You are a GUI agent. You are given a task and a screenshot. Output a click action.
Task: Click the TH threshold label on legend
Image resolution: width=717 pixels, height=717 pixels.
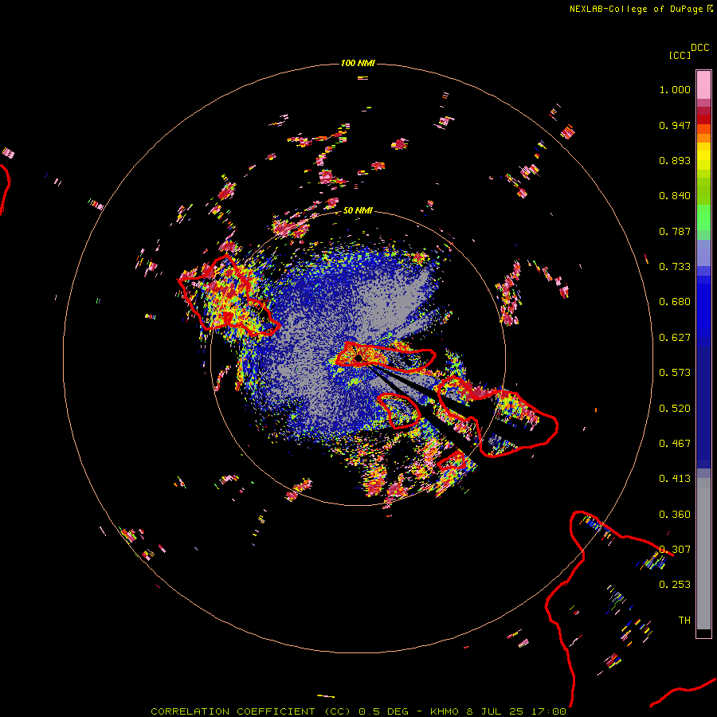click(x=684, y=621)
